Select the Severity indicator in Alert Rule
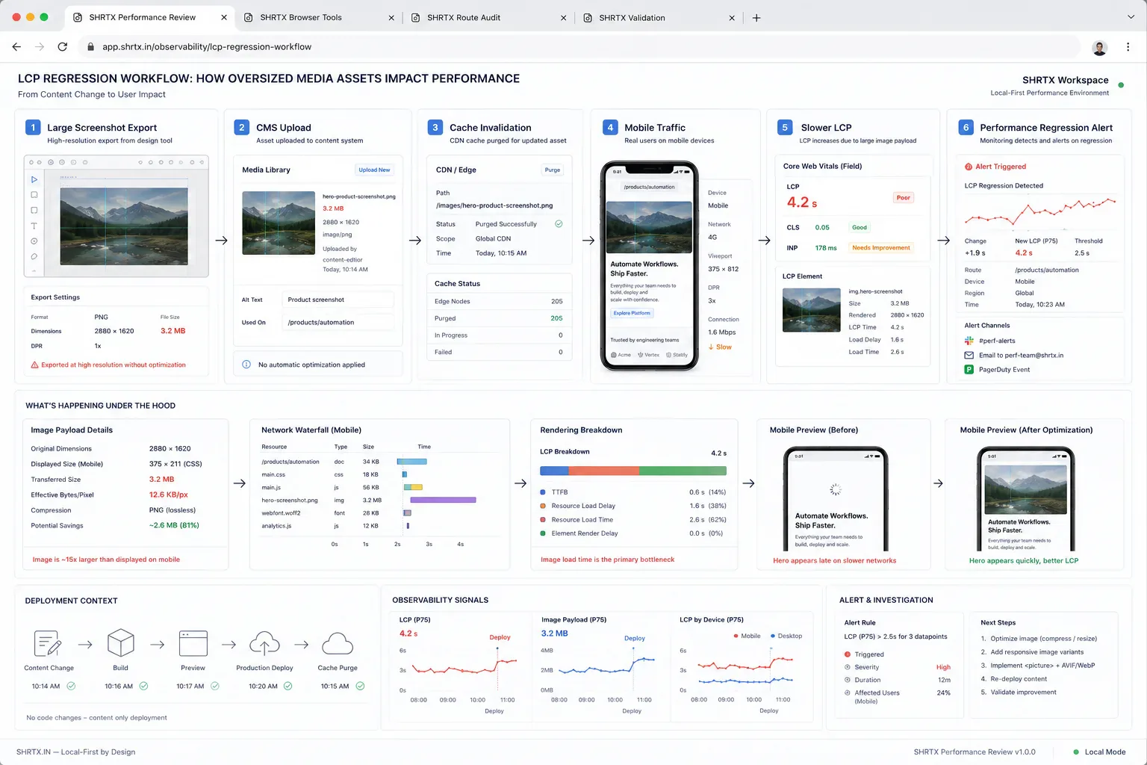This screenshot has height=765, width=1147. 848,667
